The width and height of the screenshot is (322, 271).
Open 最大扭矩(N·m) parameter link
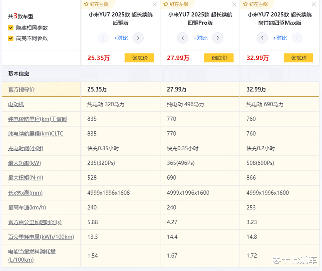26,178
